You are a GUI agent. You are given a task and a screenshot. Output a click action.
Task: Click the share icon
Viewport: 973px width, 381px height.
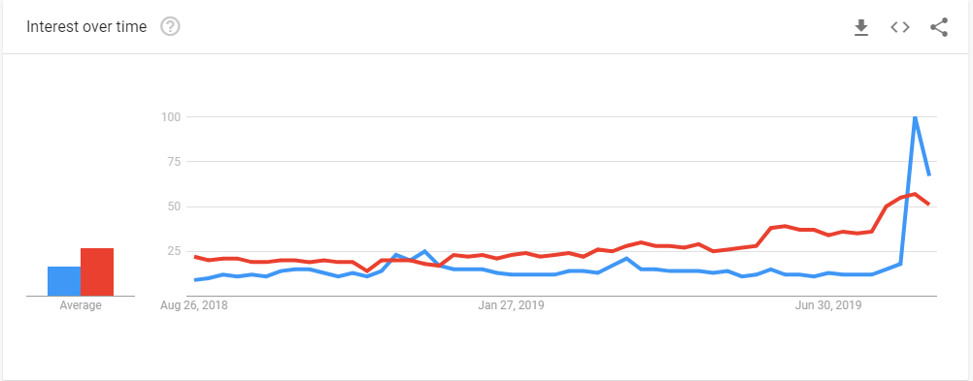[x=939, y=27]
